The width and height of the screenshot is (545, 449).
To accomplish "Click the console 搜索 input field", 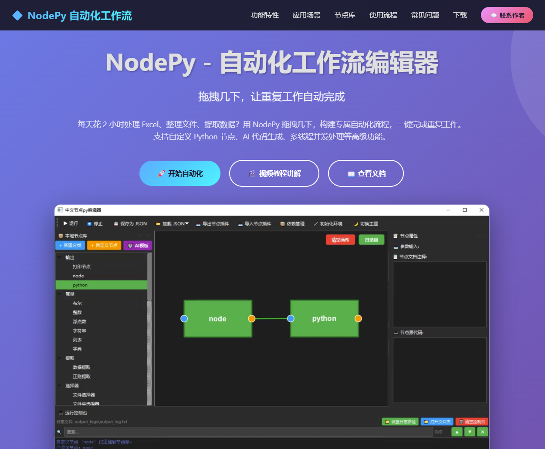I will pos(248,432).
